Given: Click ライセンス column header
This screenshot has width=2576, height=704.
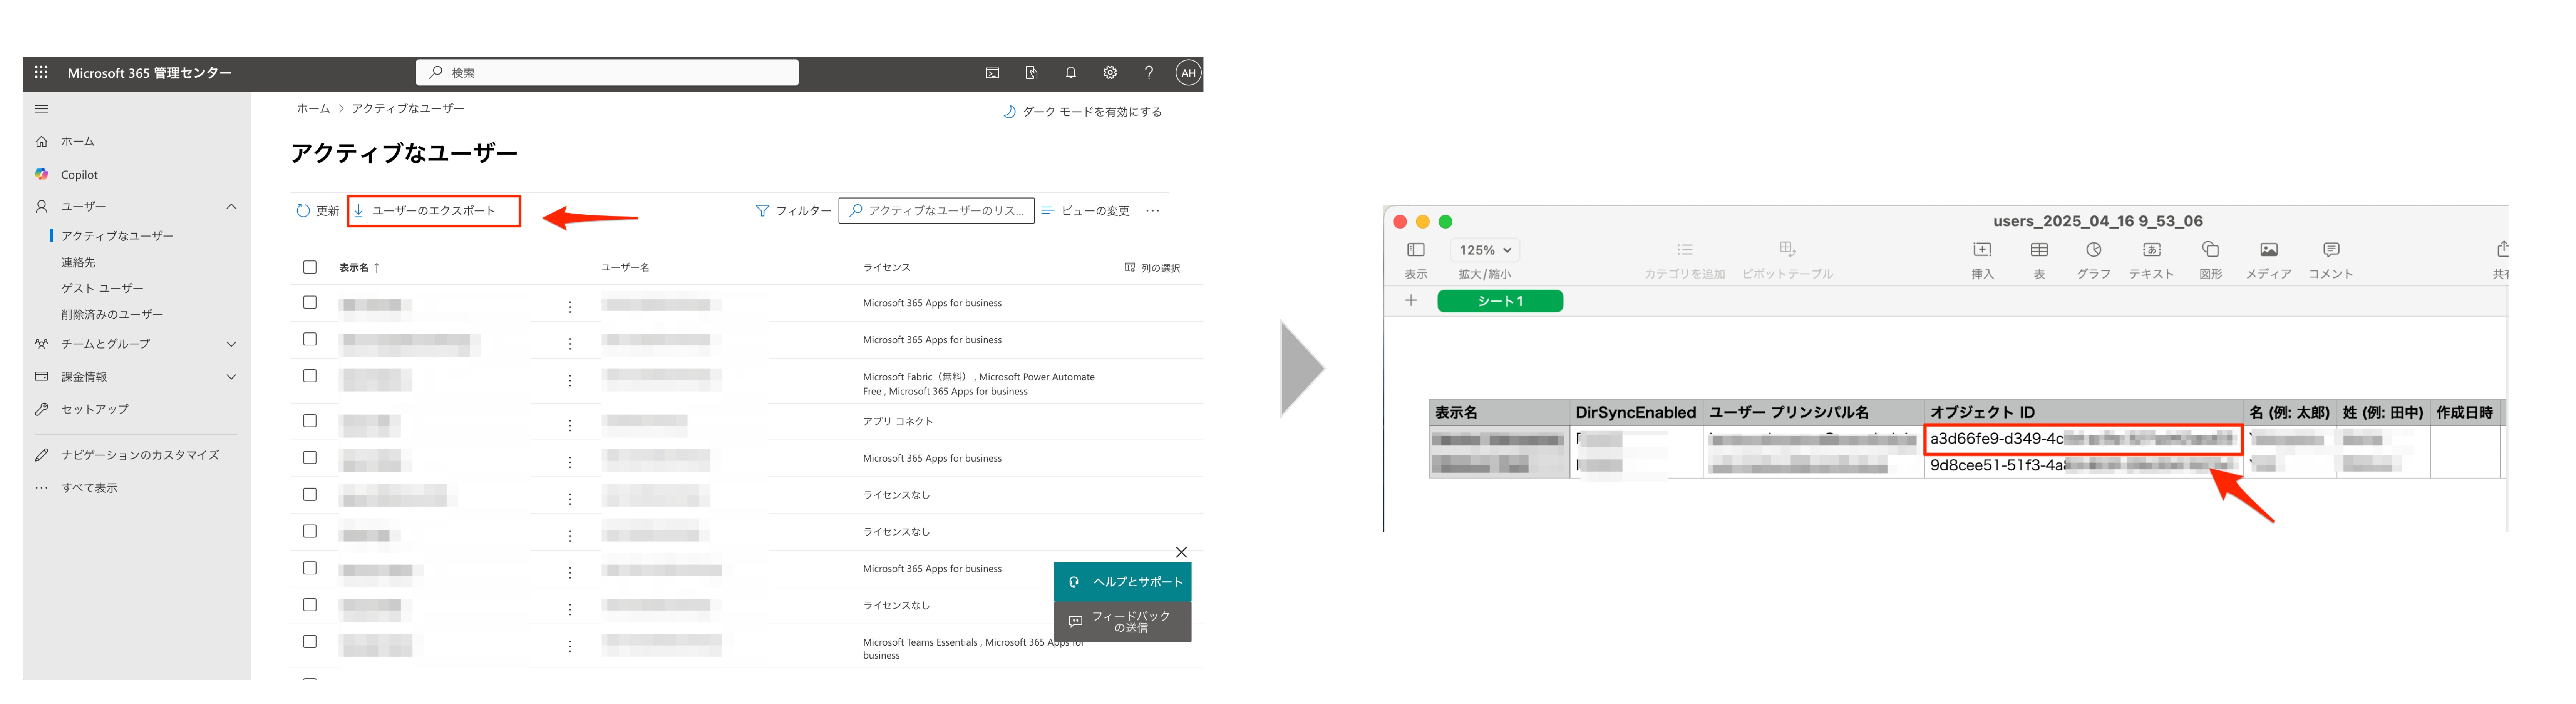Looking at the screenshot, I should pyautogui.click(x=887, y=268).
